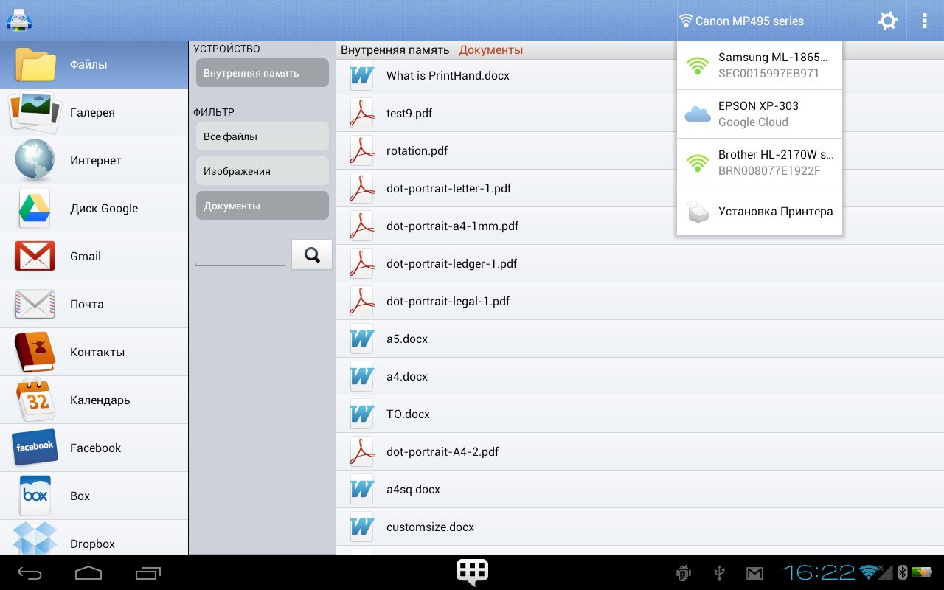Select the Brother HL-2170W printer
Screen dimensions: 944x590
(x=759, y=163)
